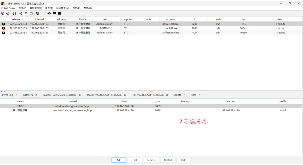Click the sleep column header

pyautogui.click(x=280, y=19)
